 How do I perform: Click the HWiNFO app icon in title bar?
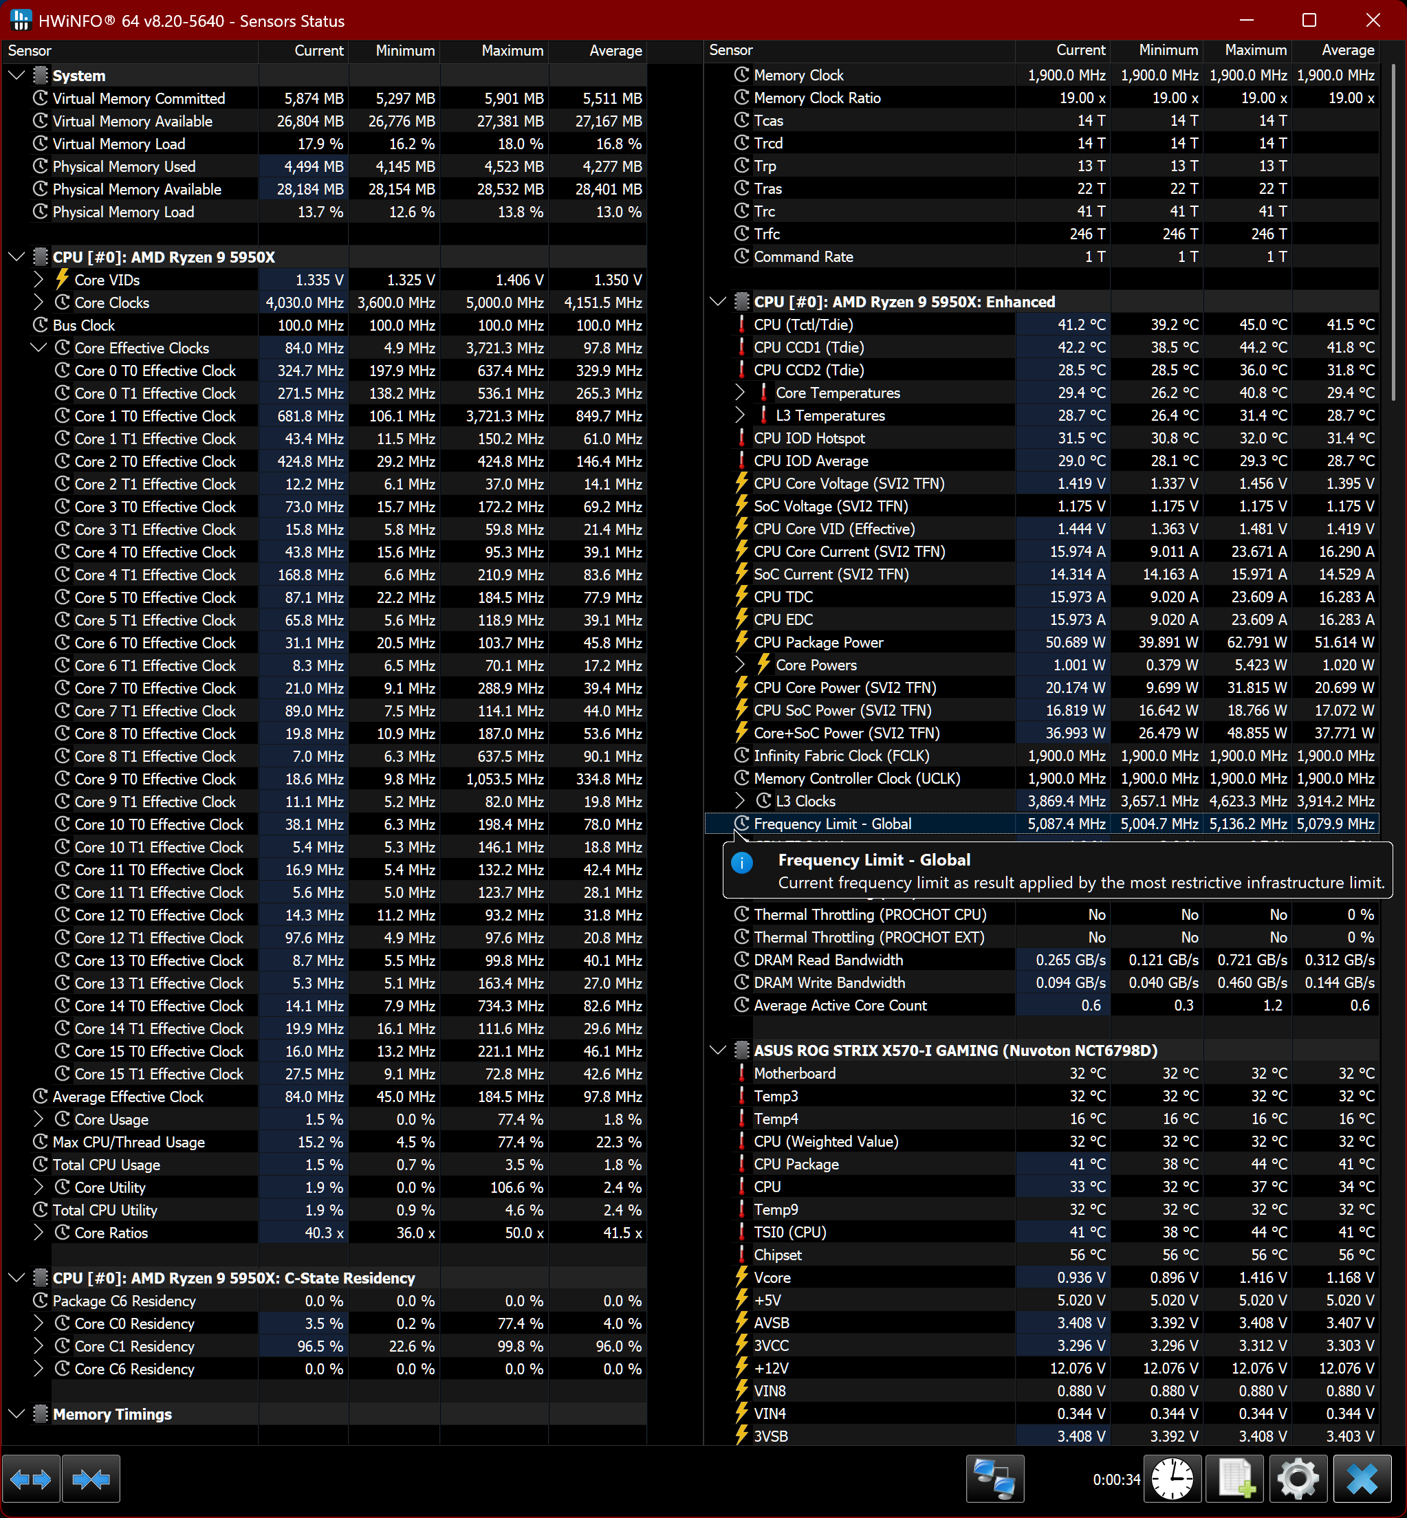[x=20, y=20]
